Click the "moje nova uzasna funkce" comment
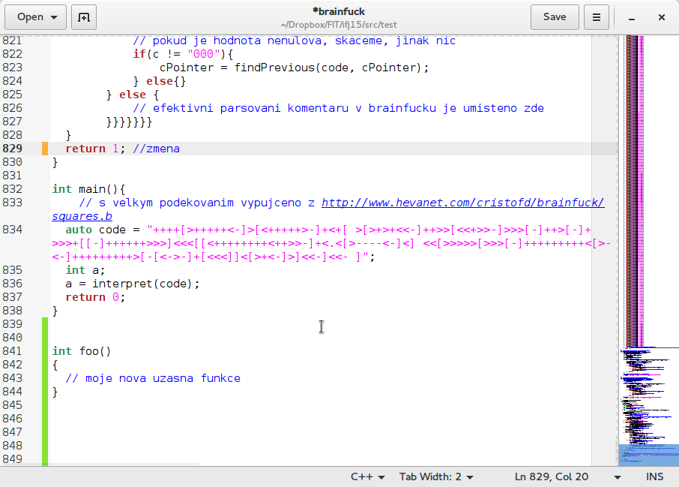The width and height of the screenshot is (679, 487). pos(153,378)
